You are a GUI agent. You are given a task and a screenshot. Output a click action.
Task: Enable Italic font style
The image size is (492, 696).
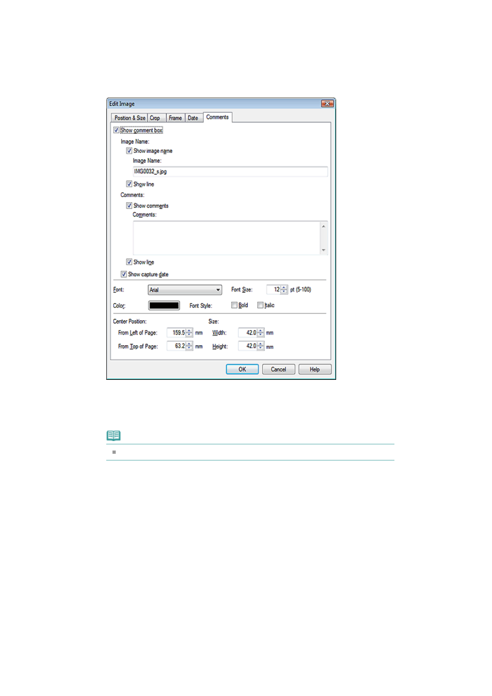pyautogui.click(x=260, y=305)
